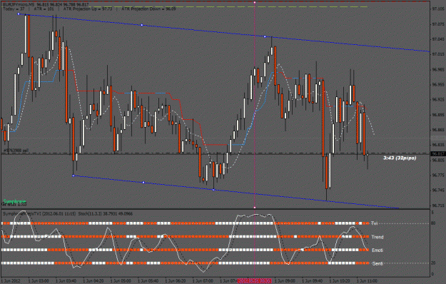Click the magenta vertical line's bottom handle
The width and height of the screenshot is (446, 284).
pos(255,208)
